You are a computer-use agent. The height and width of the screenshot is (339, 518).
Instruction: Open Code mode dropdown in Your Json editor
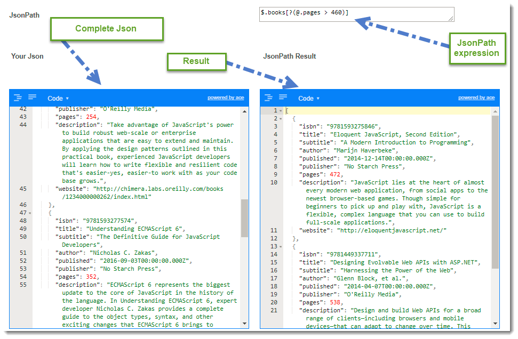pyautogui.click(x=58, y=99)
